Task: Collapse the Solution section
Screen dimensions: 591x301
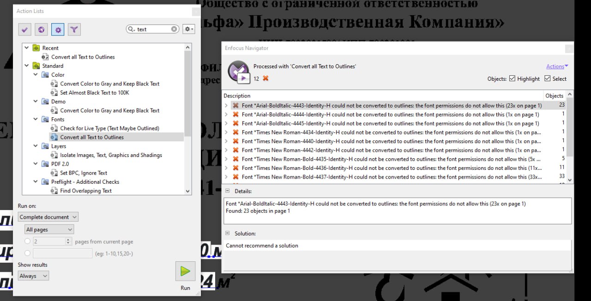Action: (x=227, y=234)
